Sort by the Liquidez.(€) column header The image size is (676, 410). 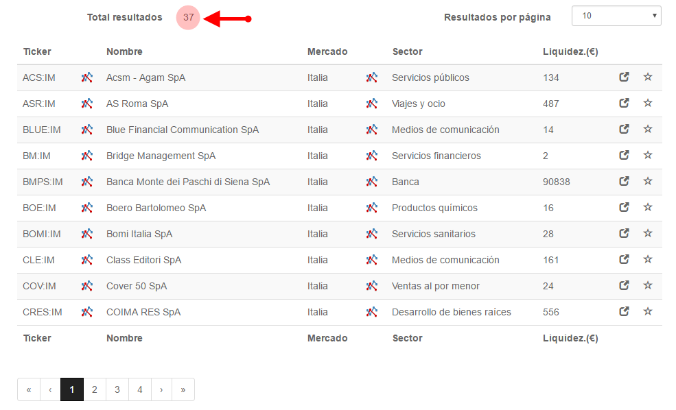click(x=570, y=51)
